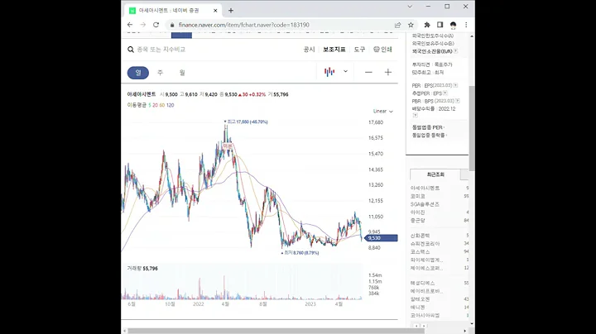Open 종근당 in recent list

417,220
